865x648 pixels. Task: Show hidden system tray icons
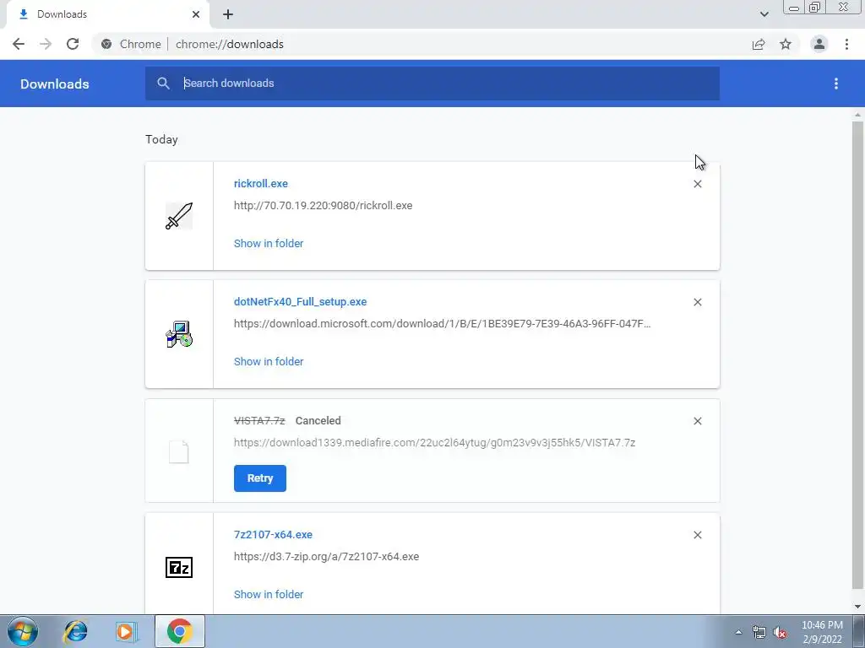[738, 632]
